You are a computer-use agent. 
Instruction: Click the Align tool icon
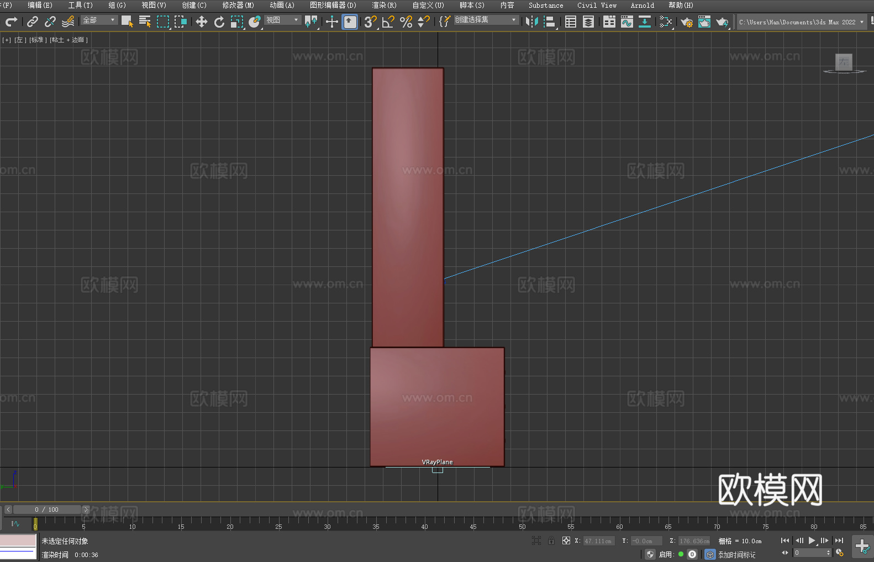tap(550, 22)
